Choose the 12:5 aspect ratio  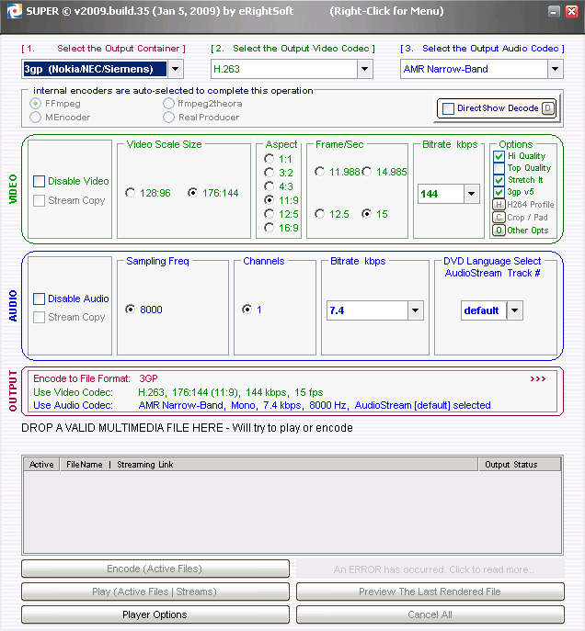tap(269, 214)
